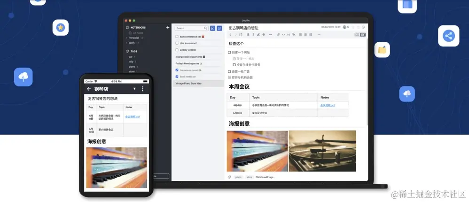Click the 'piano' tag chip below the note
The width and height of the screenshot is (469, 202).
pyautogui.click(x=238, y=177)
